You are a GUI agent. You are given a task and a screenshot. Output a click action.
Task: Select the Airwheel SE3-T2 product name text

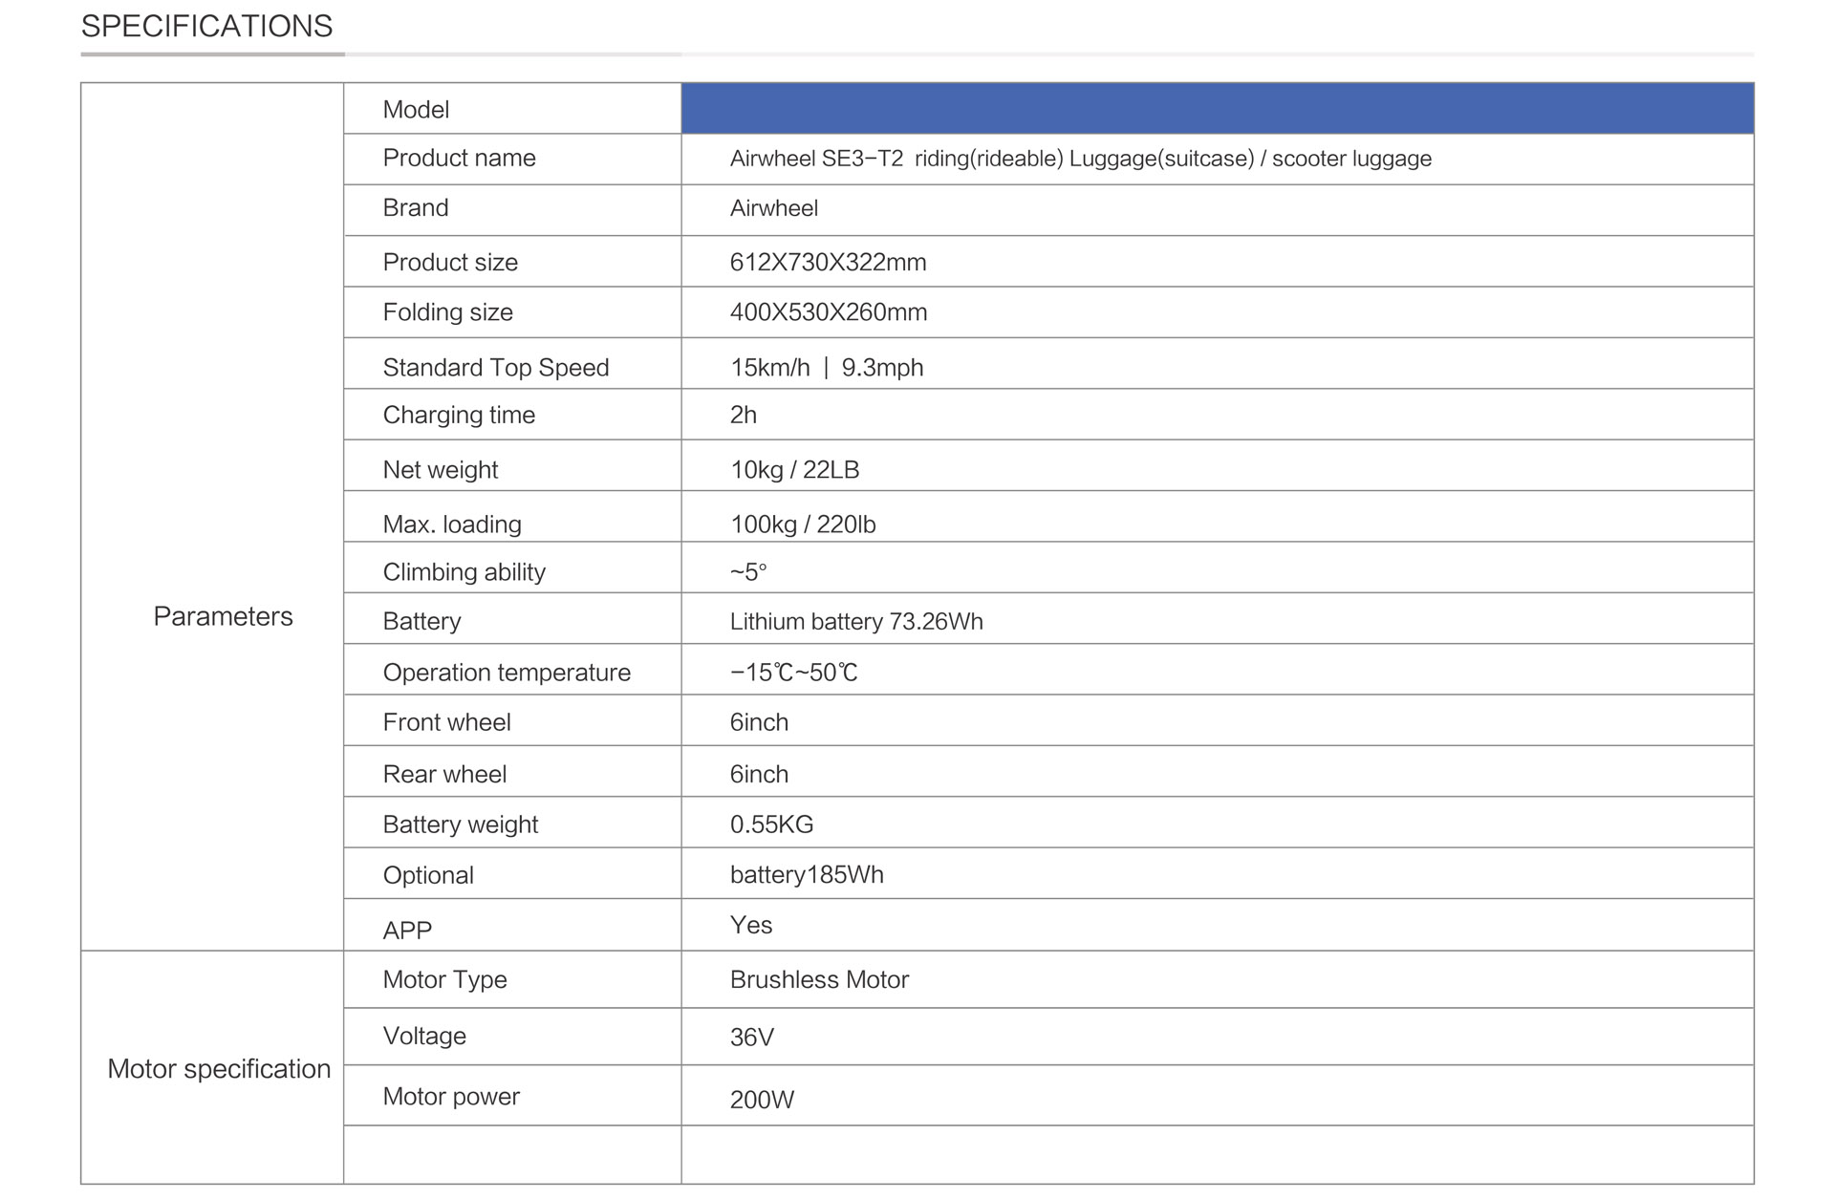click(1080, 159)
